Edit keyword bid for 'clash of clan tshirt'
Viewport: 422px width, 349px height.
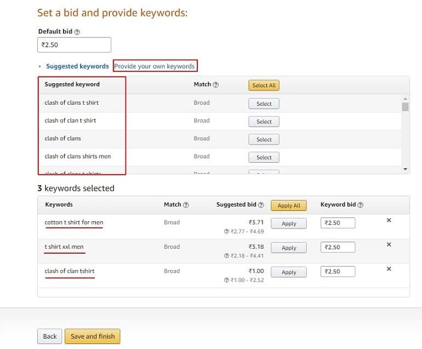(x=338, y=271)
